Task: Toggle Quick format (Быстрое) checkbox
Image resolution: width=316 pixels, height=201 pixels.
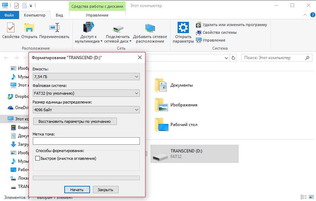Action: (37, 158)
